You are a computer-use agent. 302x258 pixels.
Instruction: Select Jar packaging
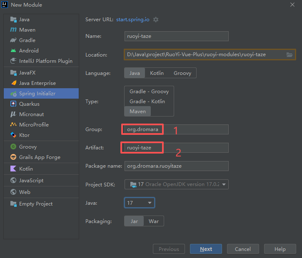pyautogui.click(x=134, y=221)
